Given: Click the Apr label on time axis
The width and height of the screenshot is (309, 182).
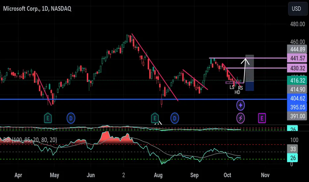Looking at the screenshot, I should coord(18,175).
